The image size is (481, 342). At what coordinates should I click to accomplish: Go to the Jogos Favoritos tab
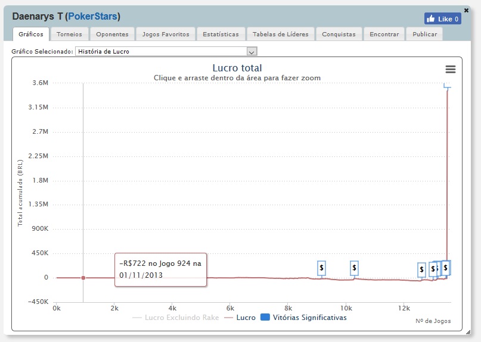pos(166,34)
